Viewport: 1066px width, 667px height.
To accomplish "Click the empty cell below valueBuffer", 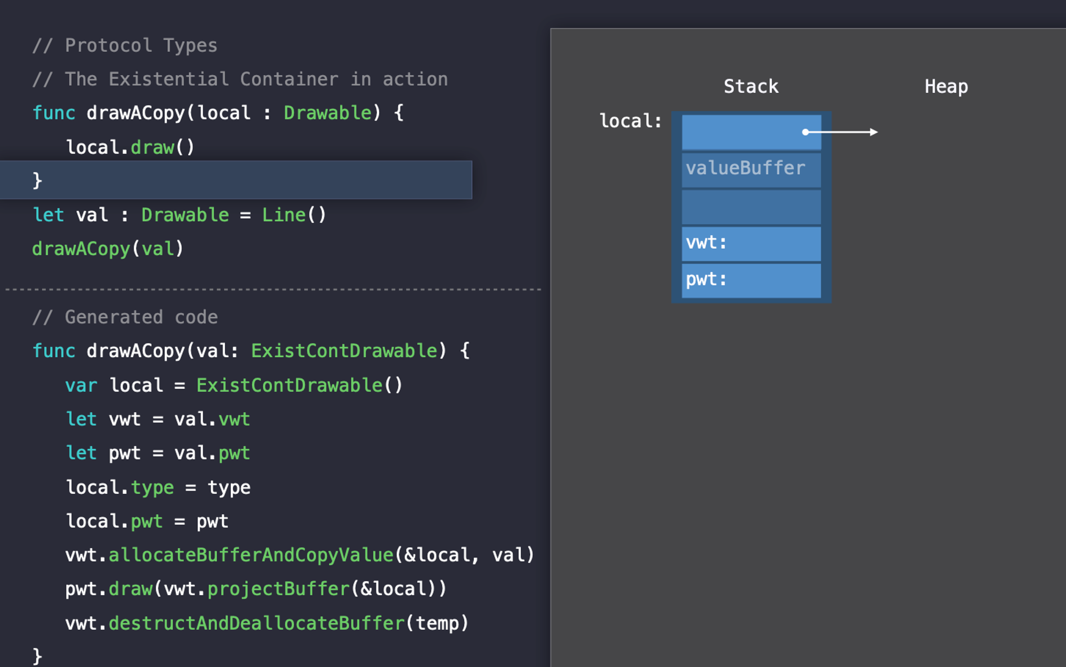I will [752, 207].
